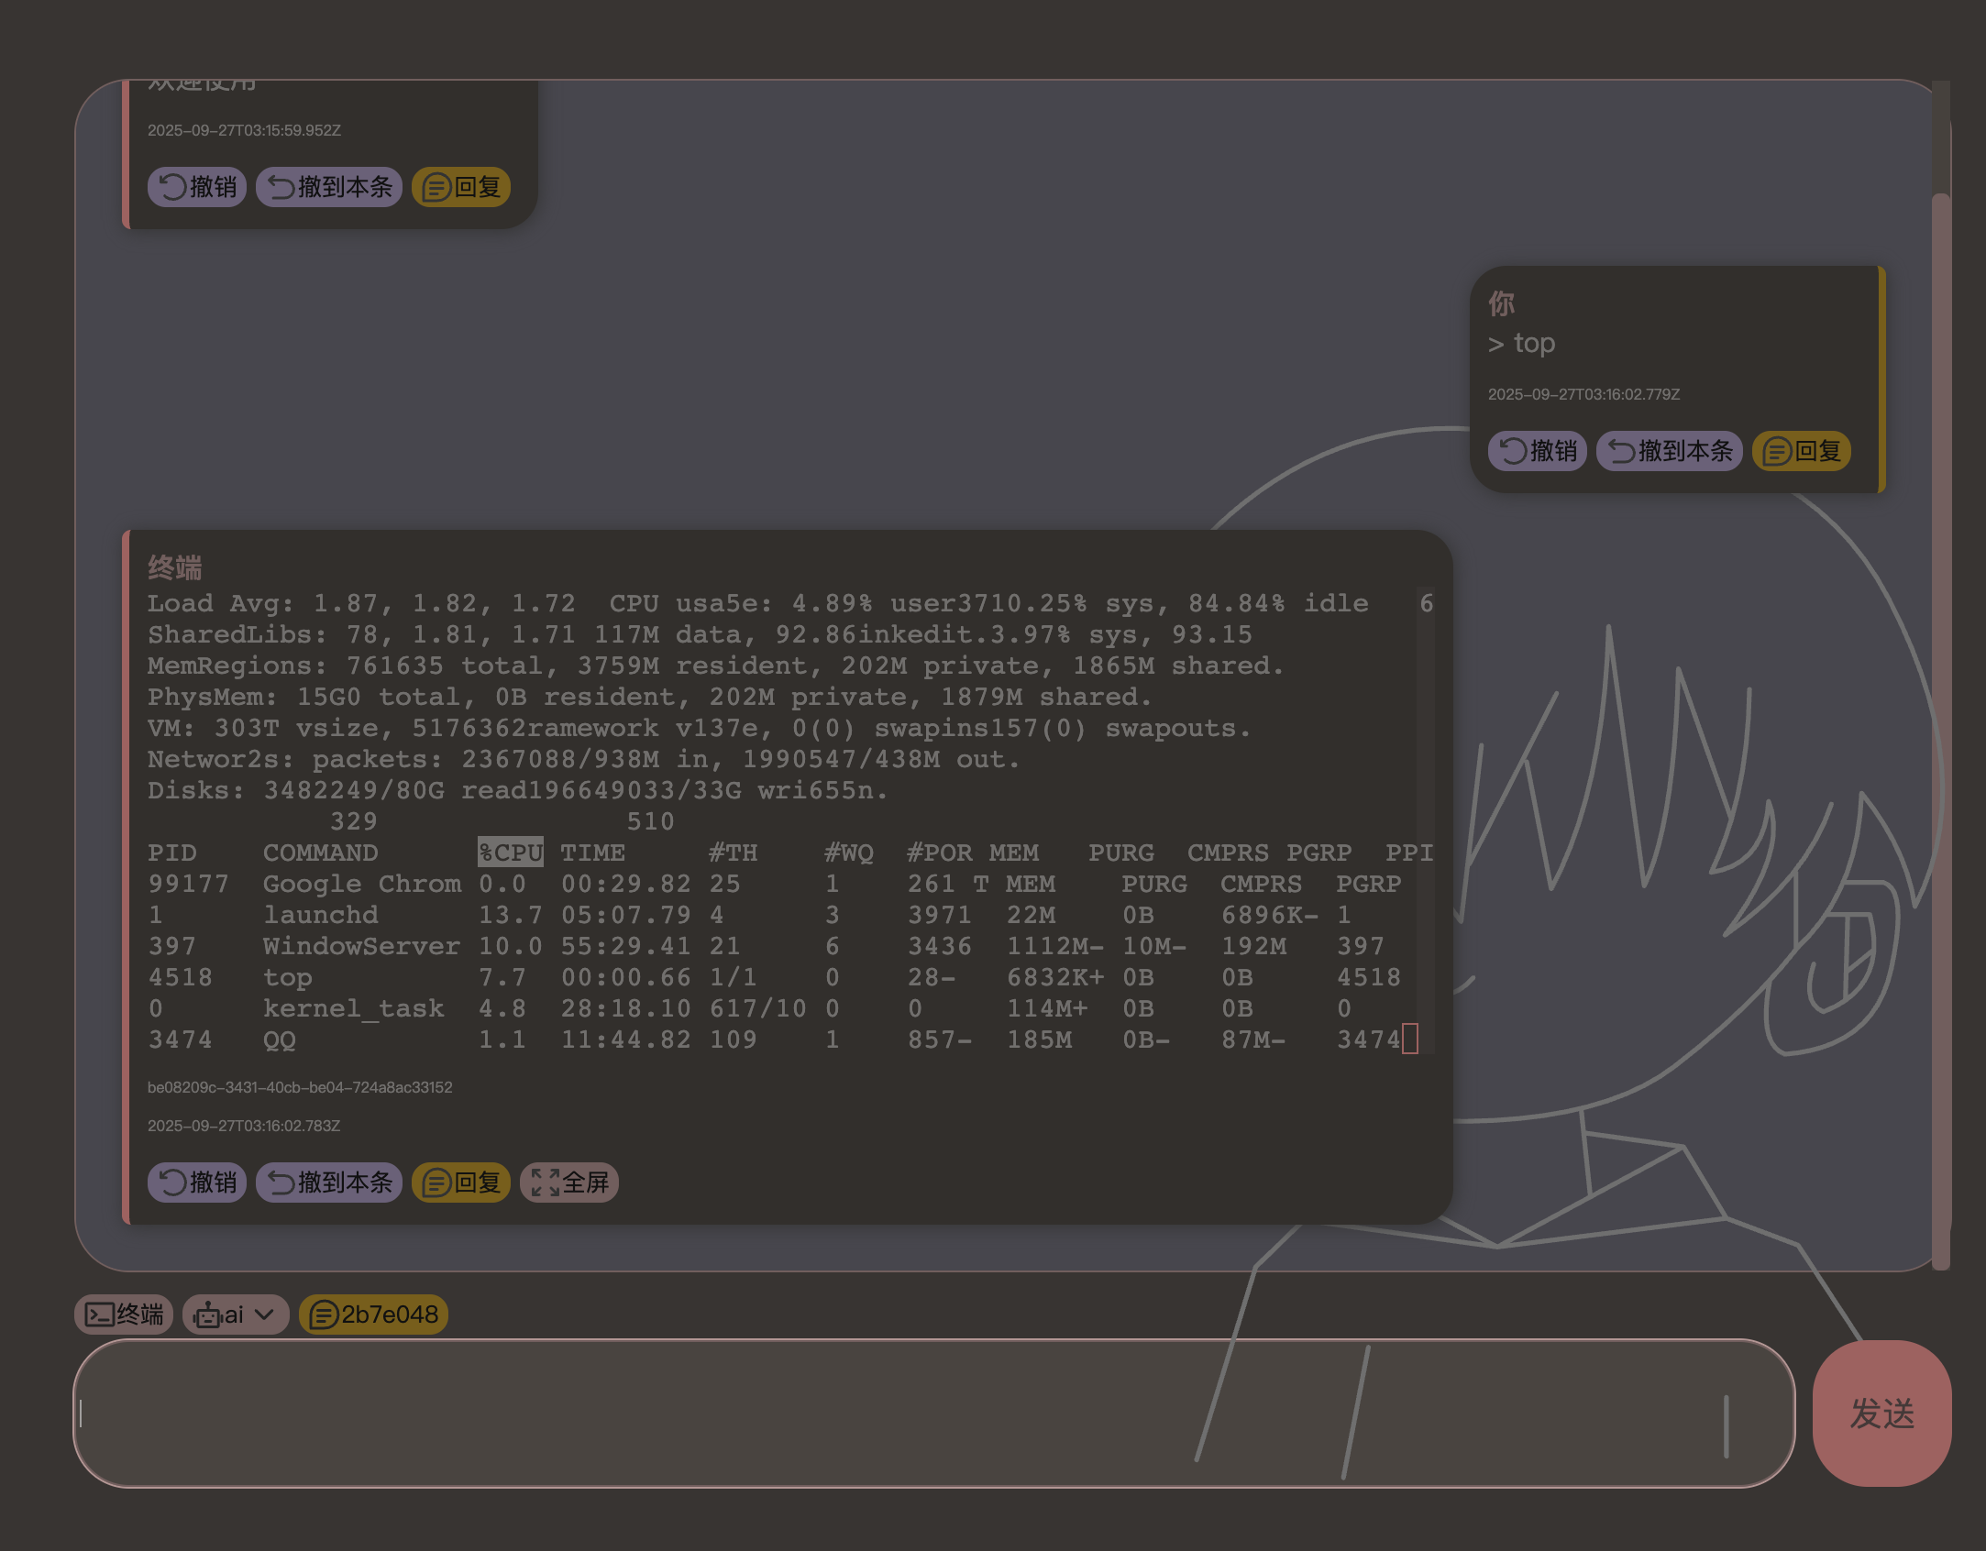Click the terminal session ID be08209c text
The image size is (1986, 1551).
(x=300, y=1087)
